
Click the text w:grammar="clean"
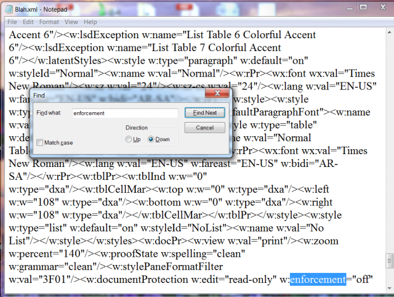[53, 267]
